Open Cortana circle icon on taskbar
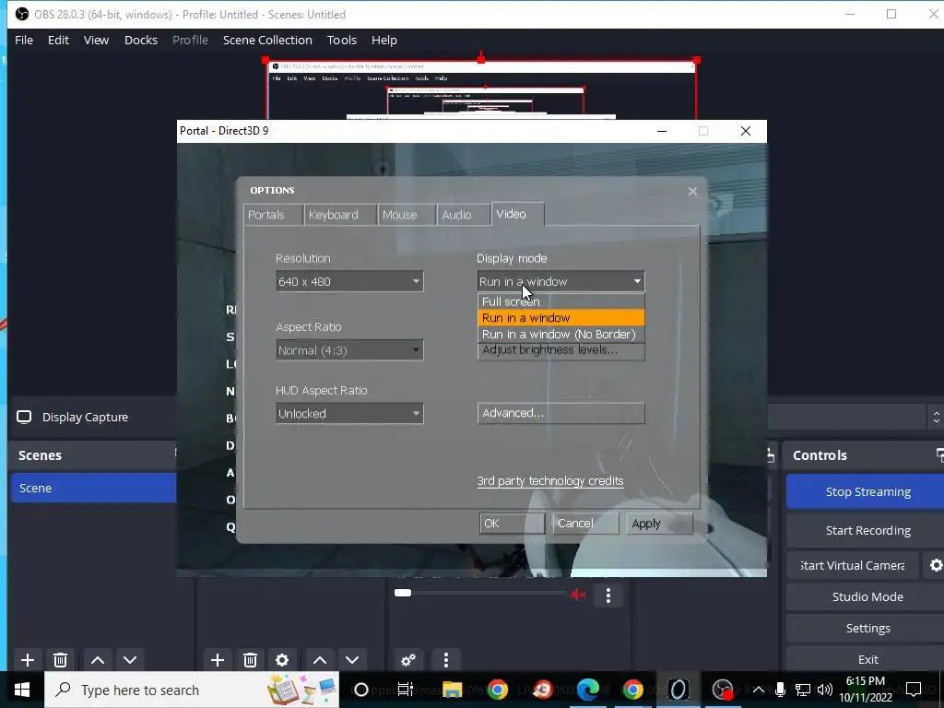Screen dimensions: 944x708 (x=361, y=690)
